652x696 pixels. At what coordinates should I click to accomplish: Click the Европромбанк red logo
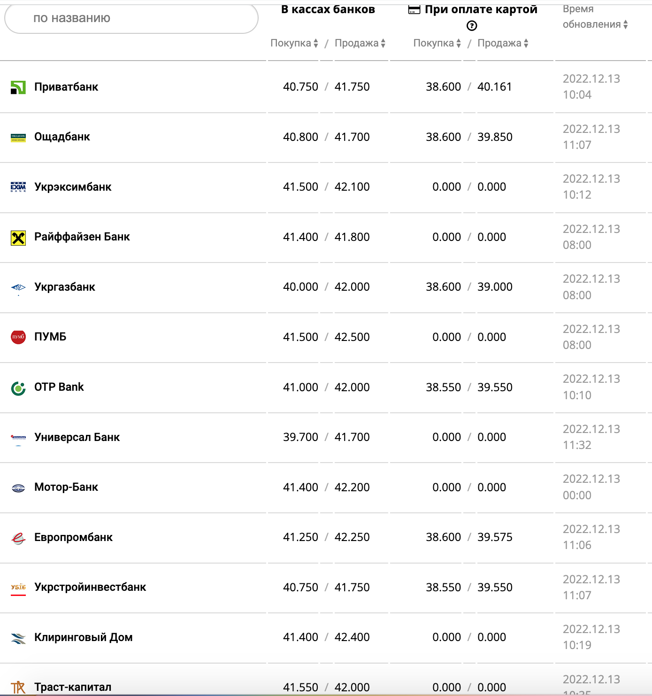point(18,538)
